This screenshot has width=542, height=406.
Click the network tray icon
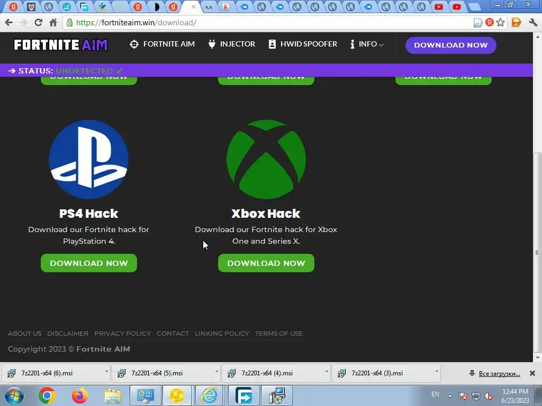coord(476,396)
